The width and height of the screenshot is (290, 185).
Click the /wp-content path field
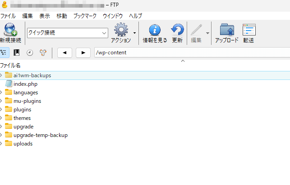189,53
